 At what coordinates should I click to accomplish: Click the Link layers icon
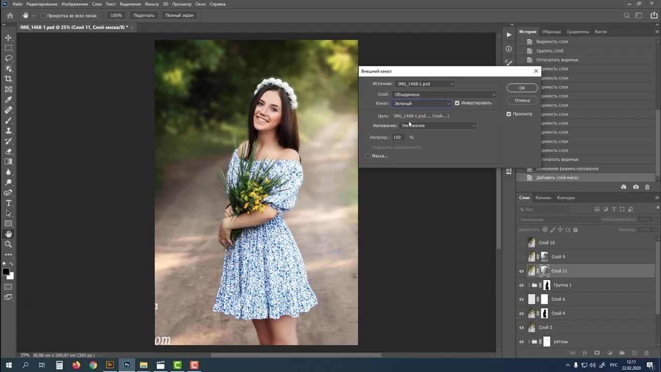point(572,353)
